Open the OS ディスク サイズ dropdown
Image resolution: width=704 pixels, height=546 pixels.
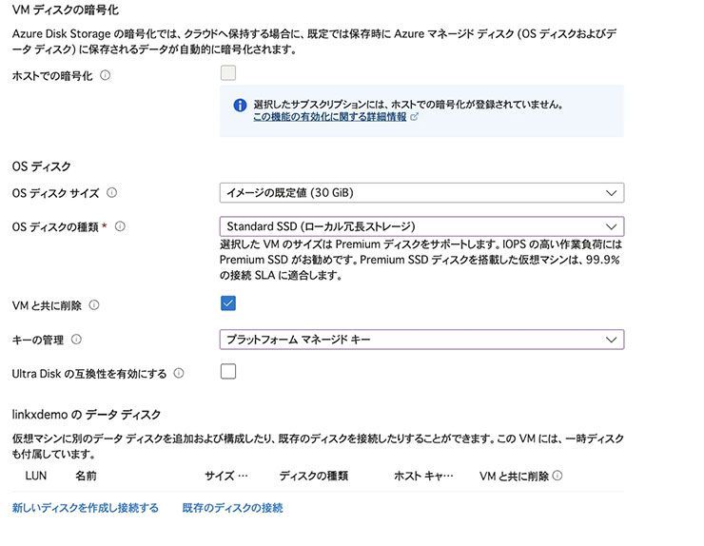pos(421,193)
